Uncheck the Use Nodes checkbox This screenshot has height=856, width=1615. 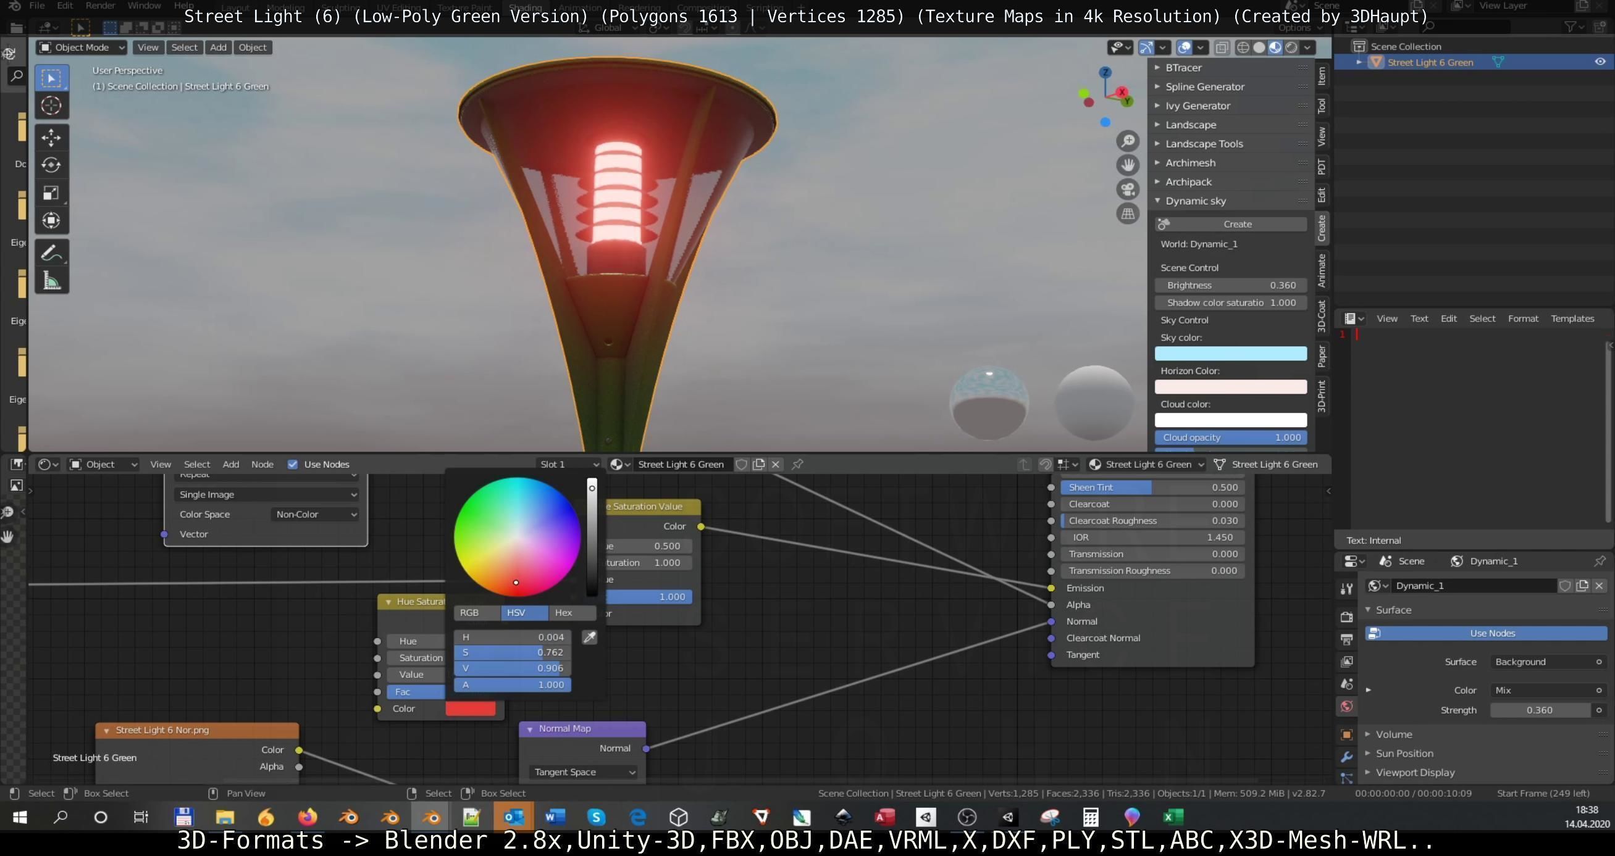[292, 464]
